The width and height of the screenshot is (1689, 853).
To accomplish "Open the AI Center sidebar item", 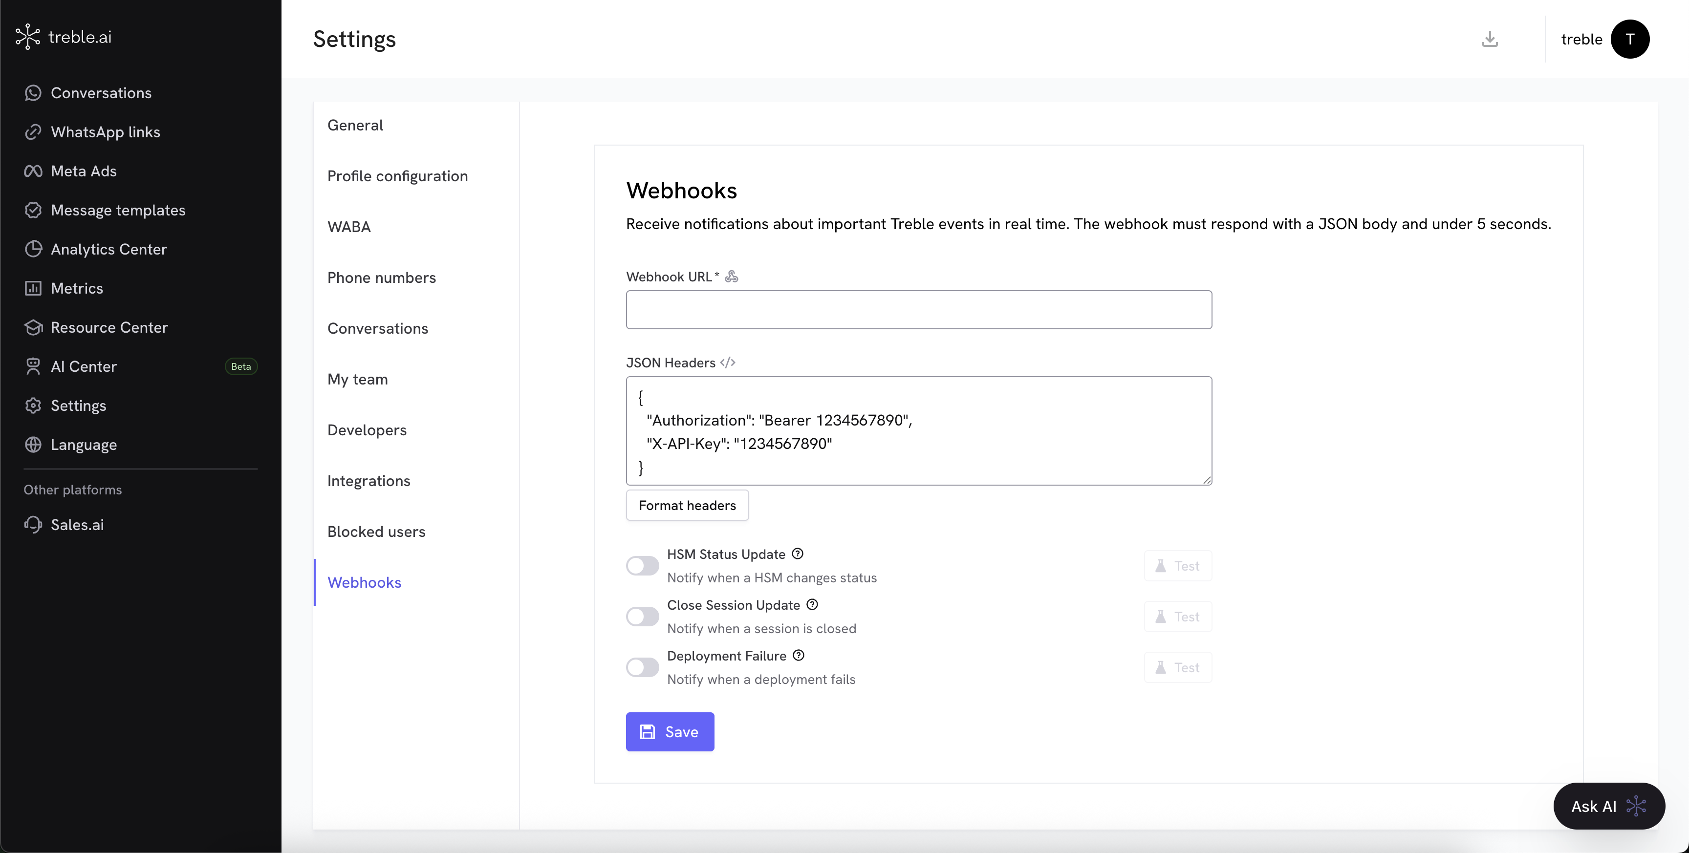I will click(x=83, y=366).
